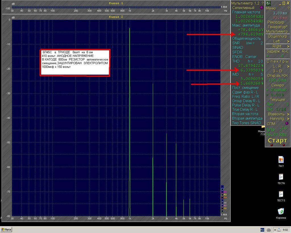
Task: Click the ? help mark beside Меню
Action: 288,8
